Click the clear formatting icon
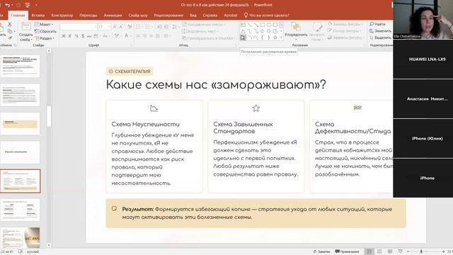 [130, 27]
